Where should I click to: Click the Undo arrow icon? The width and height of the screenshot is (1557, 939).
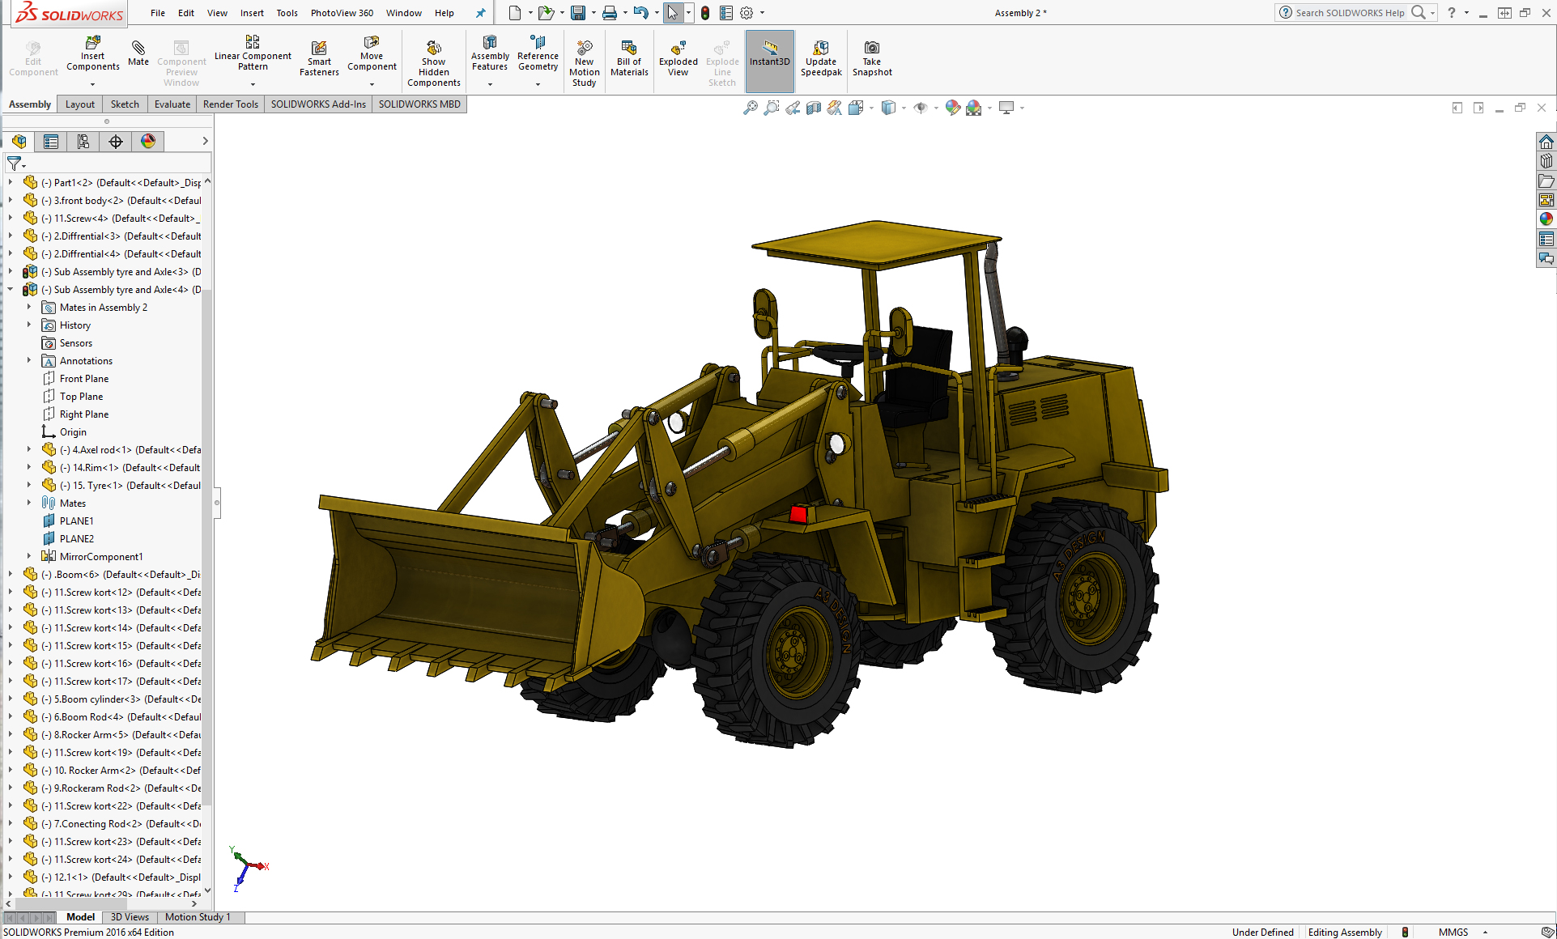(x=640, y=13)
